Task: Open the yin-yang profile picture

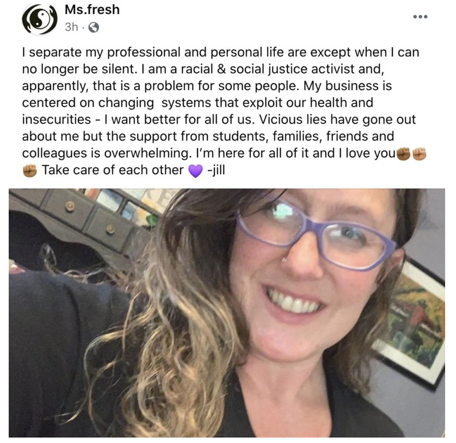Action: 40,20
